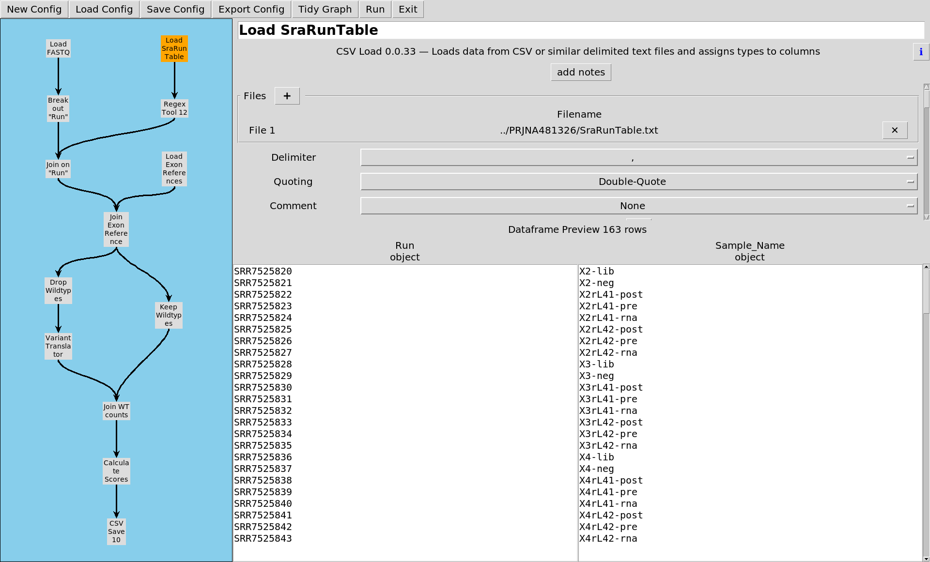Click the Tidy Graph menu button
930x562 pixels.
(x=325, y=9)
